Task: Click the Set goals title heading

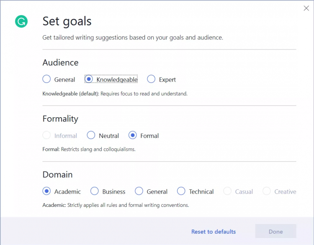Action: 67,21
